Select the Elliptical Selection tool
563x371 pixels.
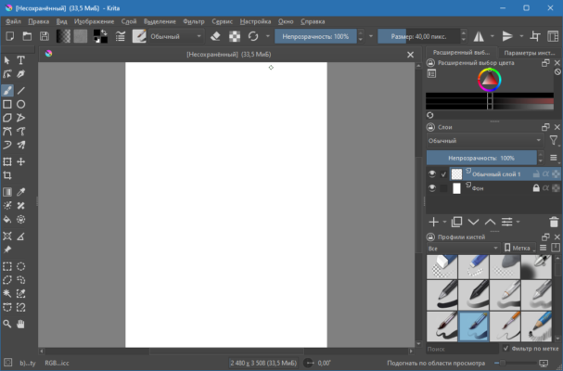tap(20, 266)
